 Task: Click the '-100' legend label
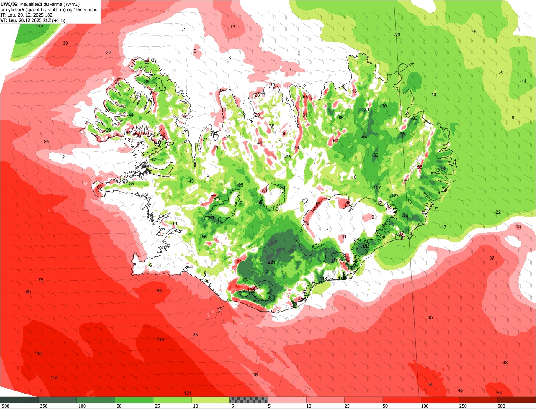coord(81,406)
